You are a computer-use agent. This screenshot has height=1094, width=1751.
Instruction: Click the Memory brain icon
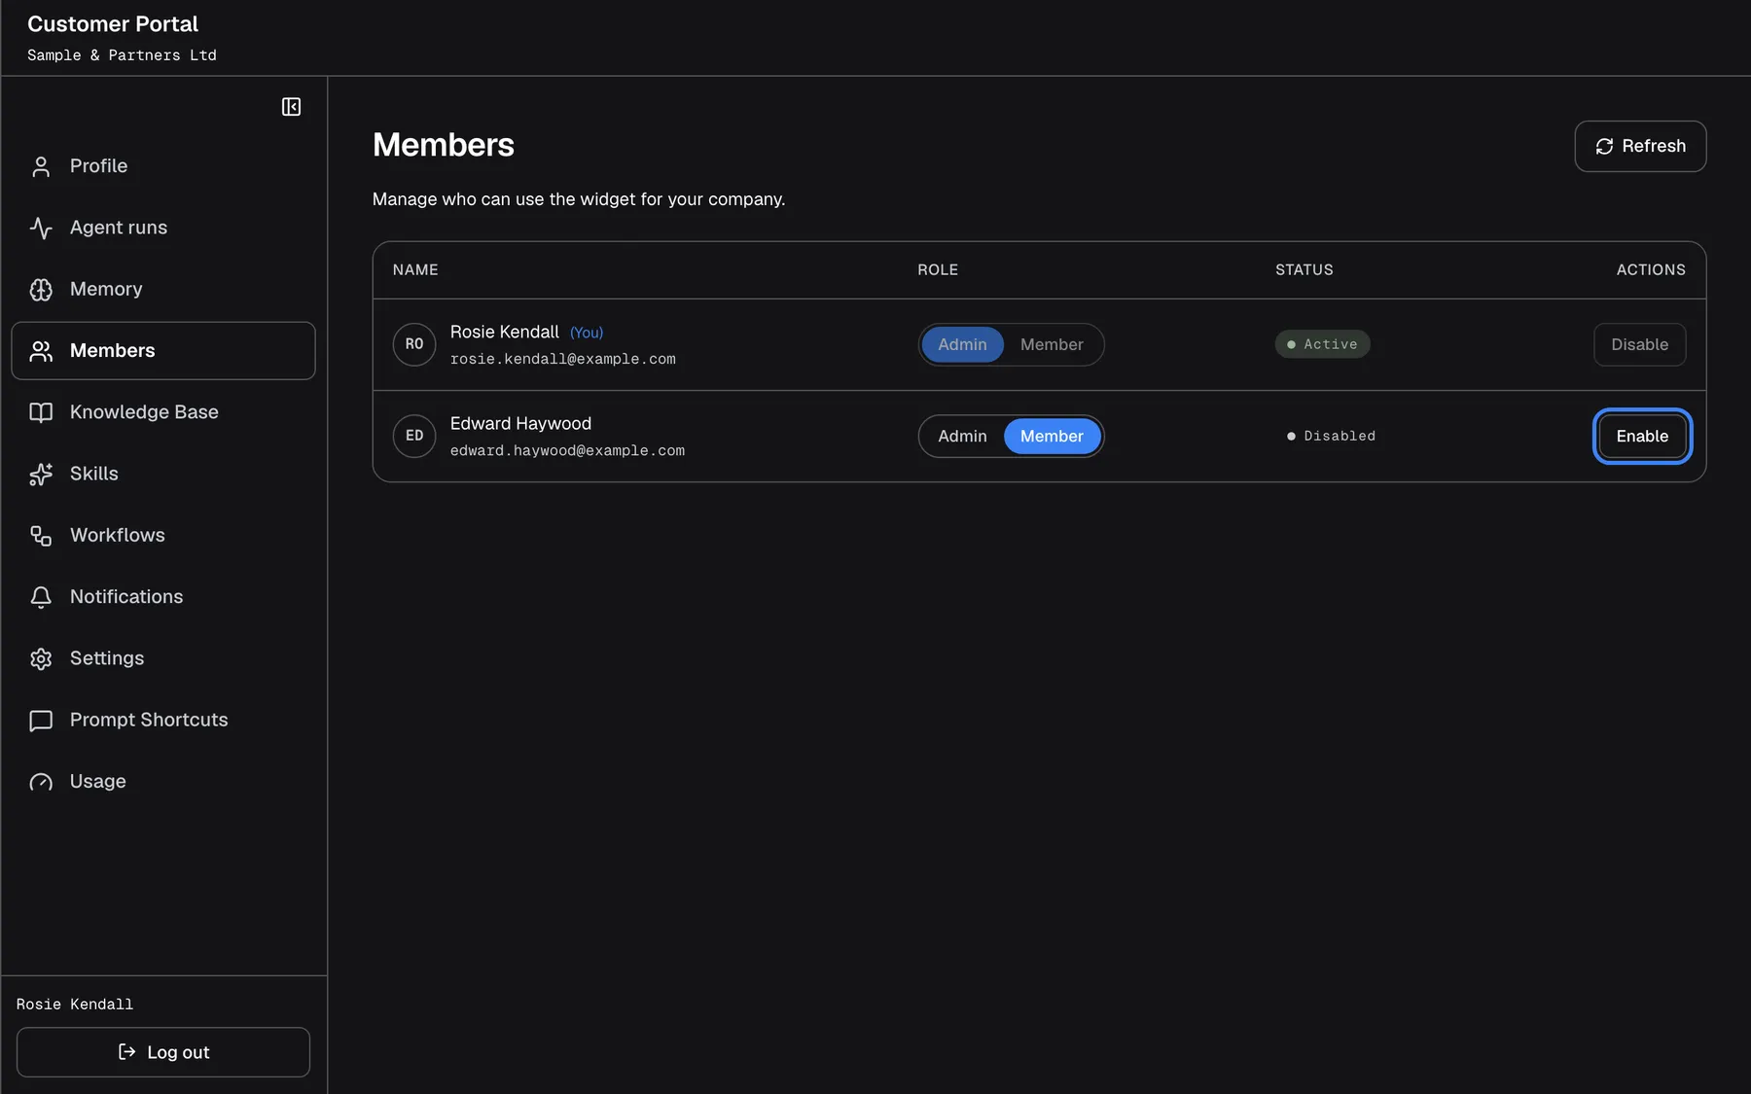(41, 289)
